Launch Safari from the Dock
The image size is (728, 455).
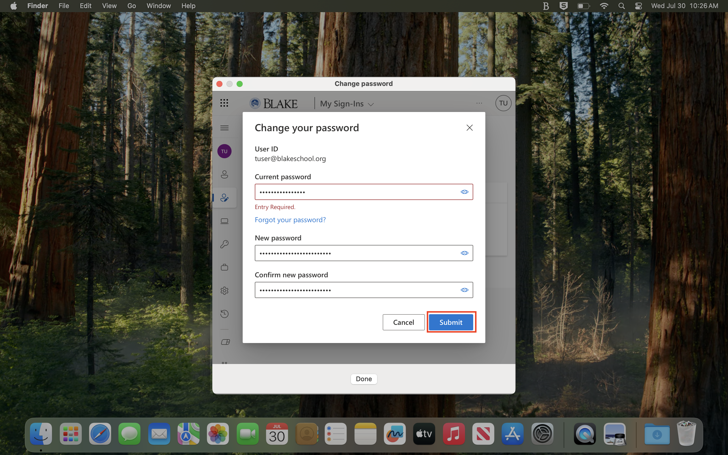click(x=100, y=434)
